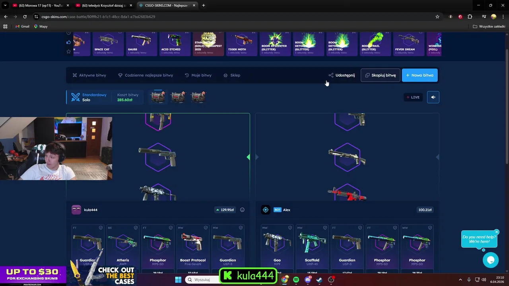The image size is (509, 286).
Task: Open Chrome from the taskbar
Action: point(284,280)
